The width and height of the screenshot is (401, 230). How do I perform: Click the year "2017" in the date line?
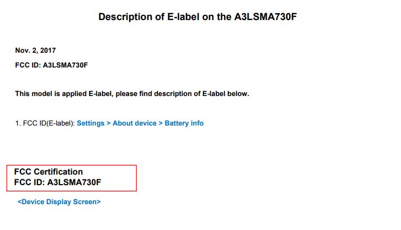47,51
